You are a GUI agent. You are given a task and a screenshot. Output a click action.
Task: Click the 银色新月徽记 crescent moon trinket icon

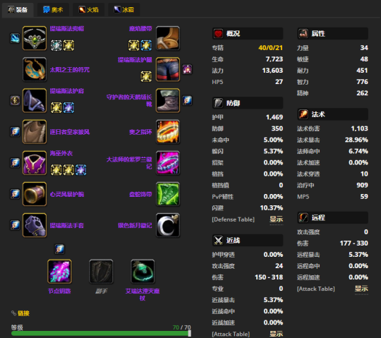168,225
